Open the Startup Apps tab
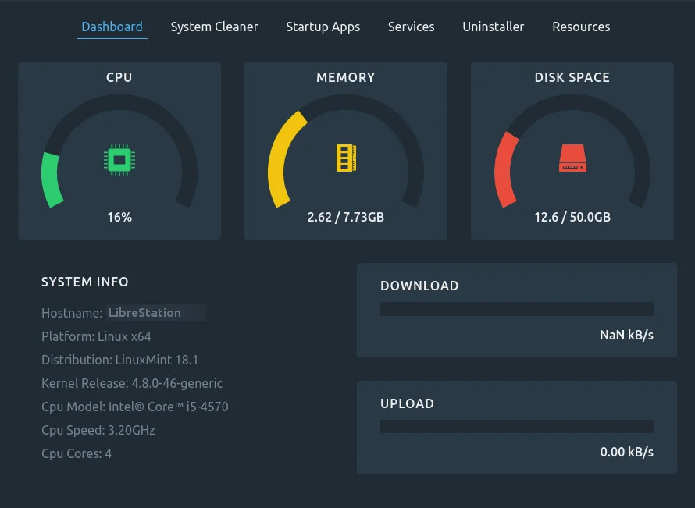 pyautogui.click(x=323, y=27)
